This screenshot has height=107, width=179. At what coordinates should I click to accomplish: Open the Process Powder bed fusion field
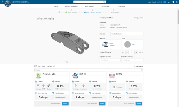point(127,34)
